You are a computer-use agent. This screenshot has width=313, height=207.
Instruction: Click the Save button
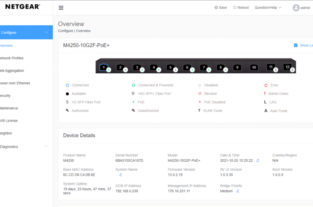(221, 8)
